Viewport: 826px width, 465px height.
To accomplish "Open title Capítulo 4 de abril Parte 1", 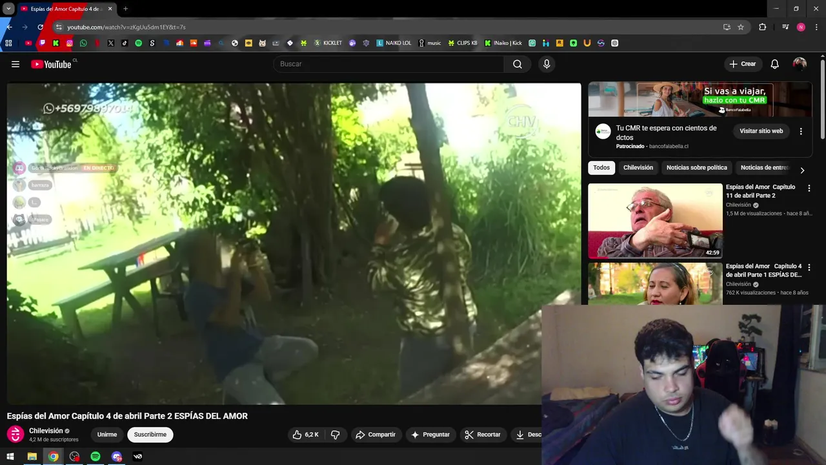I will point(763,271).
